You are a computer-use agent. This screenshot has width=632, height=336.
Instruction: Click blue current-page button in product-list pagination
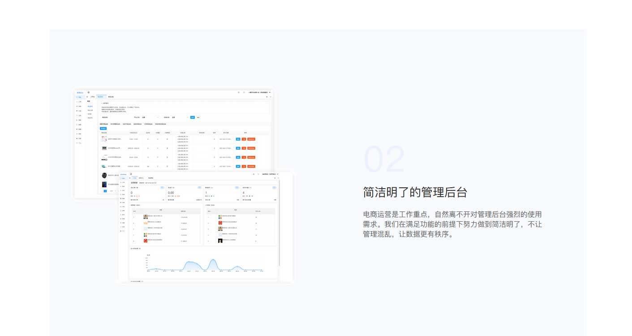(x=105, y=191)
